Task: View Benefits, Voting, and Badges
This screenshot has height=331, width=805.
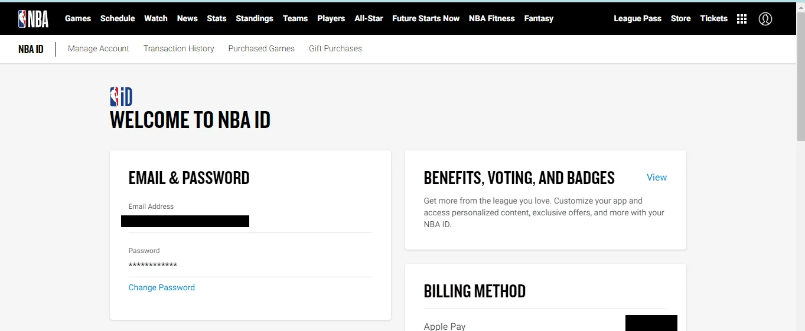Action: point(657,177)
